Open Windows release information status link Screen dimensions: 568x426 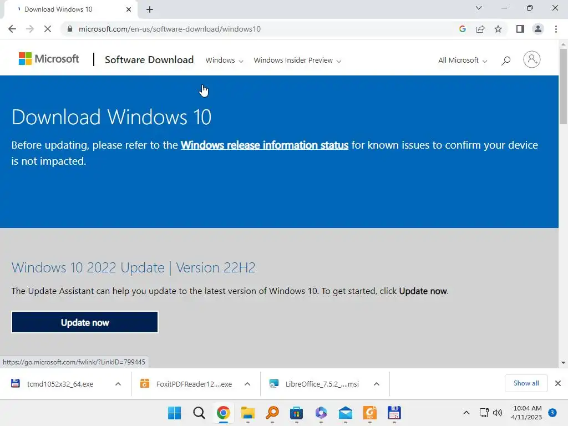(x=265, y=145)
